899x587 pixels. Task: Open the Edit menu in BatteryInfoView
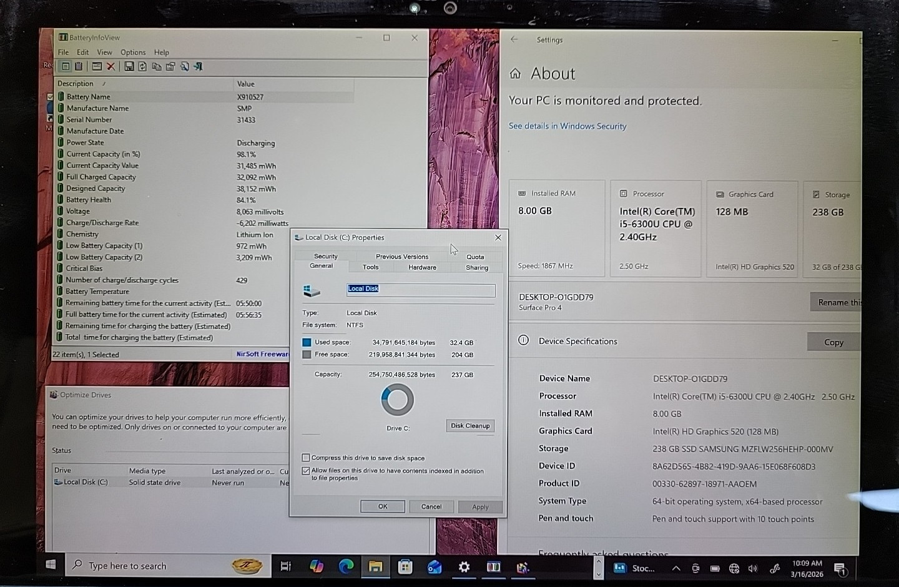(83, 52)
